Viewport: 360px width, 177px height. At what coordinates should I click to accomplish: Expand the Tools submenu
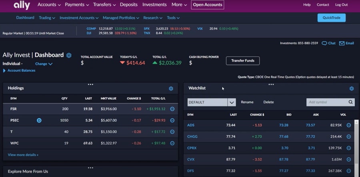point(173,18)
